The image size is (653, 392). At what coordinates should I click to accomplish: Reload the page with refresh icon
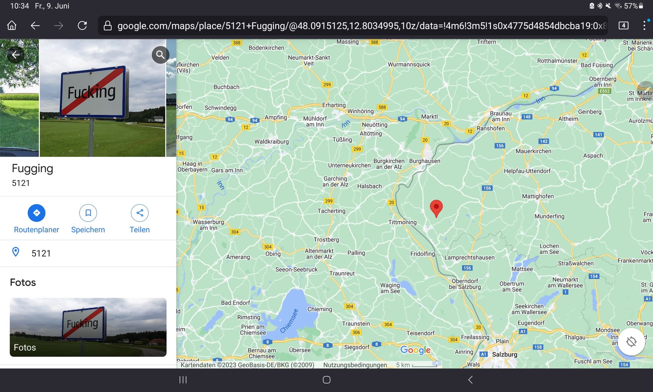(82, 26)
